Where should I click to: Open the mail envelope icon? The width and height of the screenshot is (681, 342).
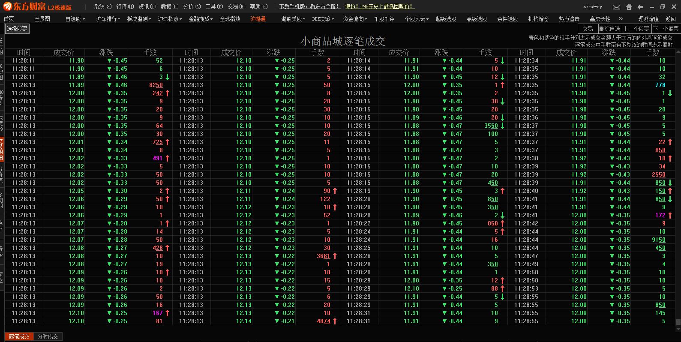pos(616,7)
